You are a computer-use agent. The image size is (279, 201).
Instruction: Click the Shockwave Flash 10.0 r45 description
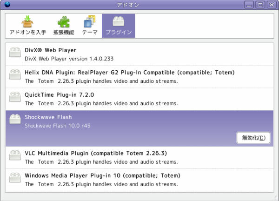coord(58,126)
